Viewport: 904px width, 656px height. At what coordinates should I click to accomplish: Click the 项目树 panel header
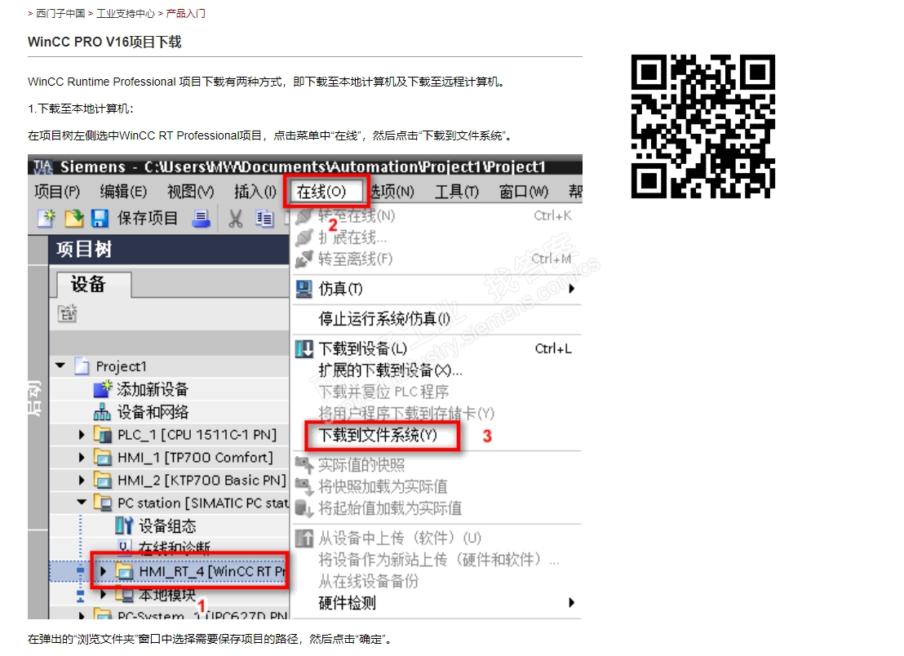[169, 250]
